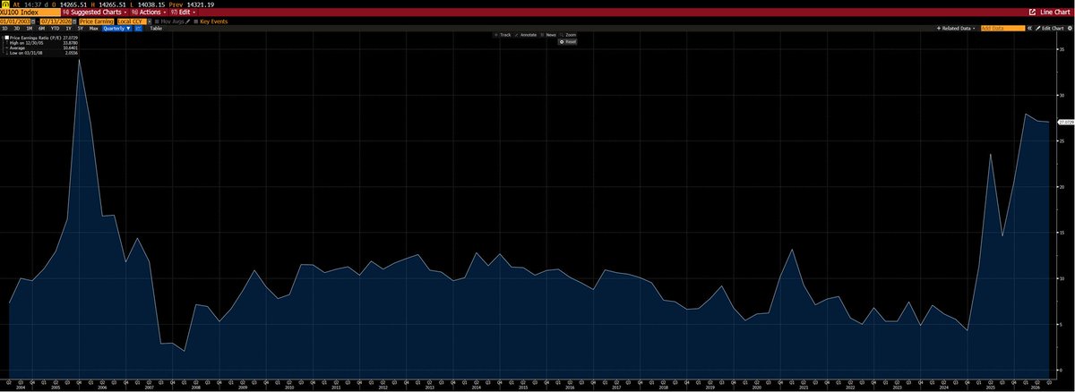This screenshot has width=1075, height=392.
Task: Select the 6M time range
Action: [41, 29]
